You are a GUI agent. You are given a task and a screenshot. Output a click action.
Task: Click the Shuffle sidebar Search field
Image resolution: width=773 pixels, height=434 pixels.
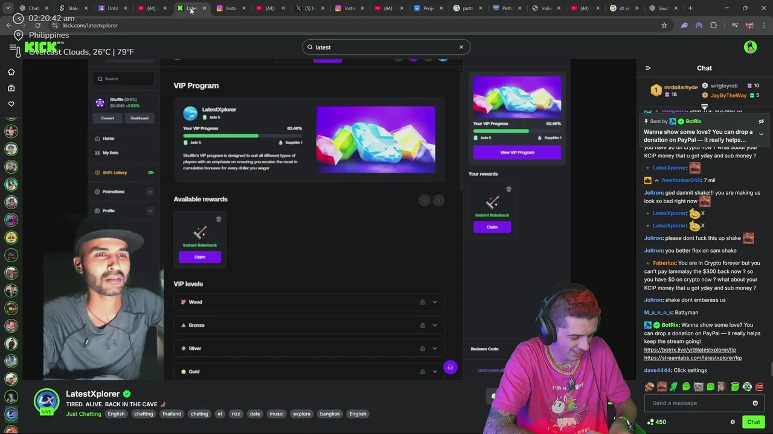[124, 79]
